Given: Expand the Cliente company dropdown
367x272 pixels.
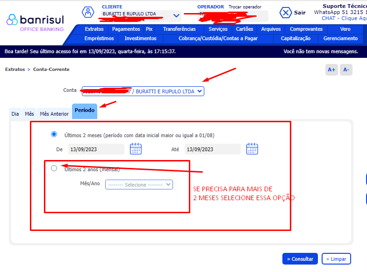Looking at the screenshot, I should (x=176, y=15).
